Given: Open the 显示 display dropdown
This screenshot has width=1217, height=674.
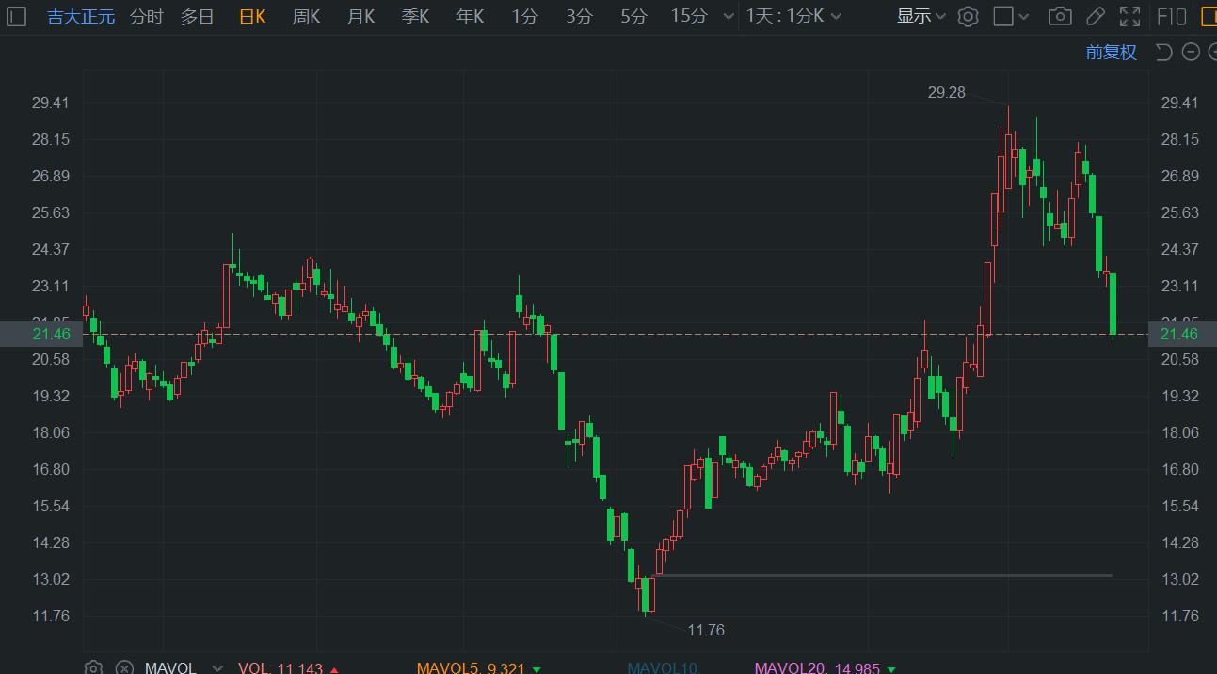Looking at the screenshot, I should coord(921,16).
